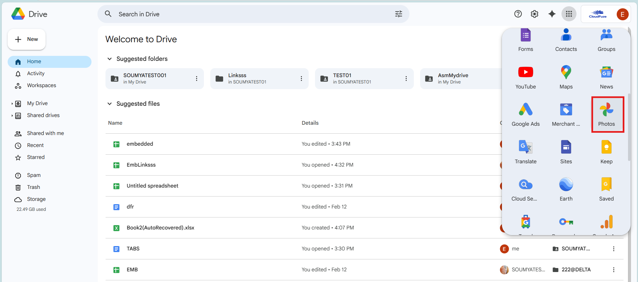This screenshot has width=638, height=282.
Task: Open the Contacts app
Action: pos(566,40)
